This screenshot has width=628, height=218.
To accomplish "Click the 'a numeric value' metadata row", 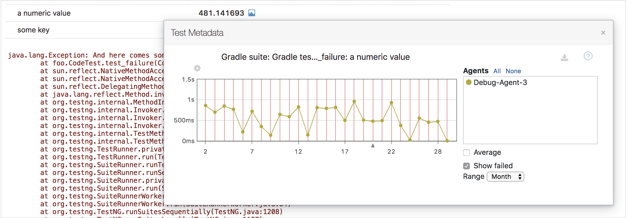I will tap(44, 13).
